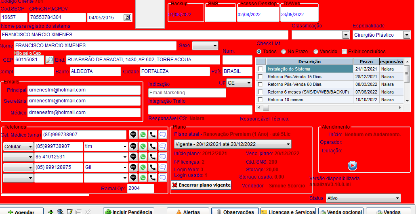Image resolution: width=416 pixels, height=214 pixels.
Task: Start atendimento with the blue play button
Action: coord(352,165)
